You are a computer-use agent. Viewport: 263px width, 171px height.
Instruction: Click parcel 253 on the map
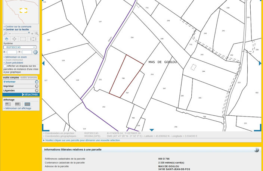tap(152, 74)
